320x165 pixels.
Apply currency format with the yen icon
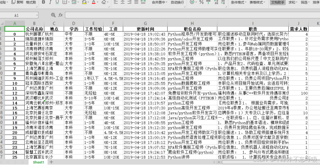[192, 2]
